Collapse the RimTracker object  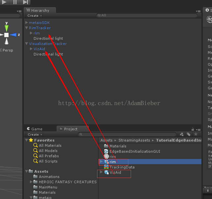pyautogui.click(x=27, y=28)
